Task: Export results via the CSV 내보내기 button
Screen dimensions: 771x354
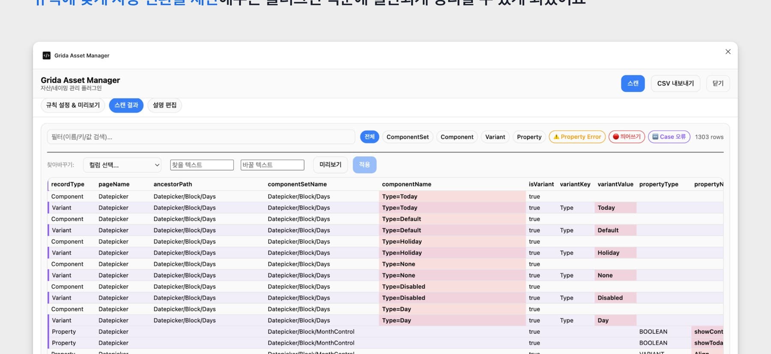Action: tap(675, 83)
